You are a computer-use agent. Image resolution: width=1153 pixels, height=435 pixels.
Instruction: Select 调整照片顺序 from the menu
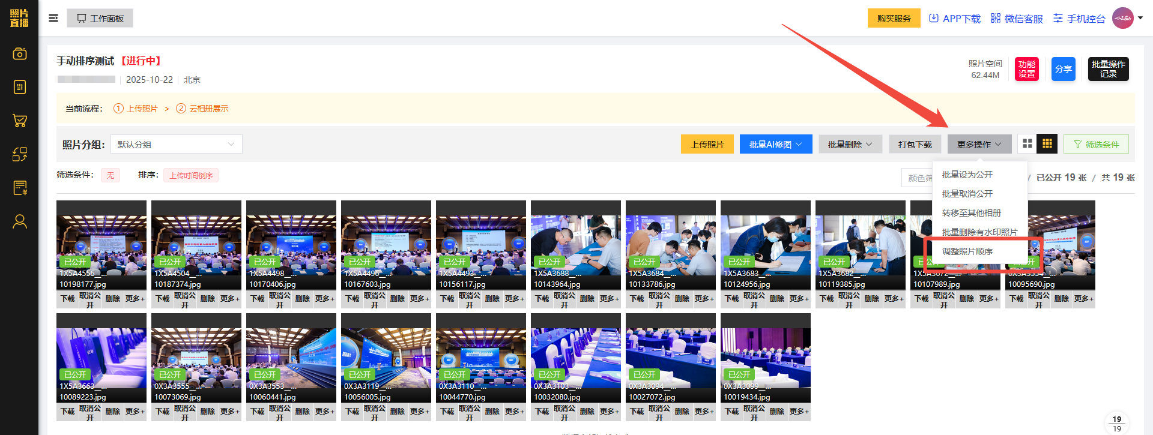tap(967, 251)
